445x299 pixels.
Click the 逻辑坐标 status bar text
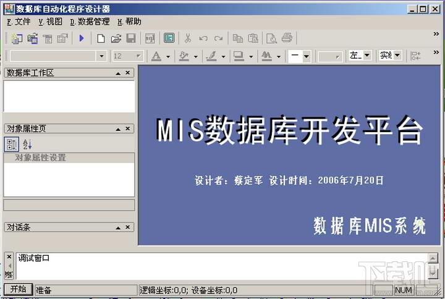tap(189, 290)
